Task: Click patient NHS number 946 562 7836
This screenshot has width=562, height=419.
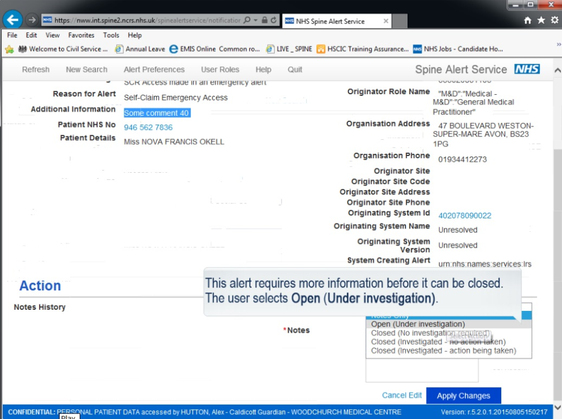Action: pos(148,128)
